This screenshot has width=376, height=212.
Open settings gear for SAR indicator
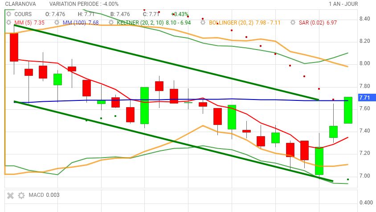pos(293,23)
